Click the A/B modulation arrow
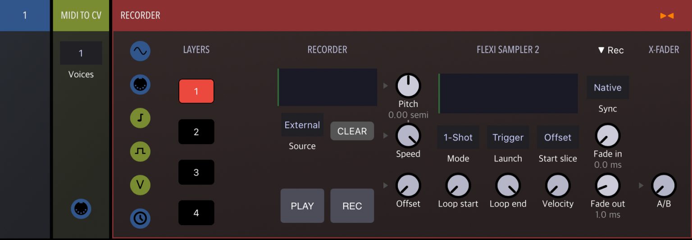Image resolution: width=692 pixels, height=240 pixels. click(641, 185)
